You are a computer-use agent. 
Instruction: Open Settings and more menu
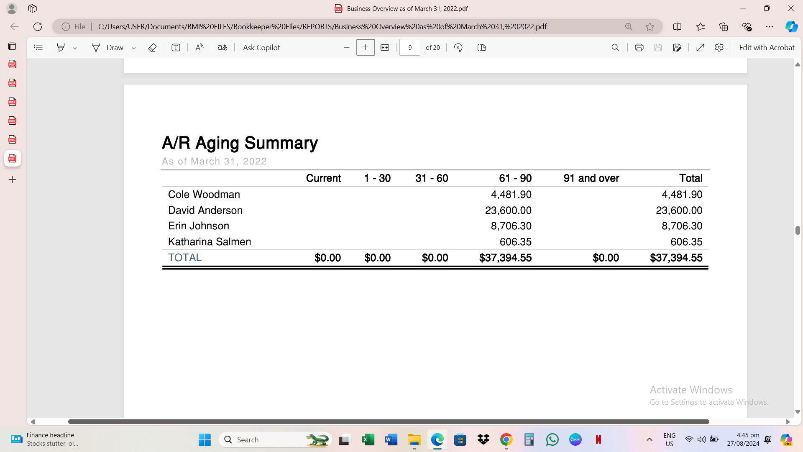(x=770, y=27)
